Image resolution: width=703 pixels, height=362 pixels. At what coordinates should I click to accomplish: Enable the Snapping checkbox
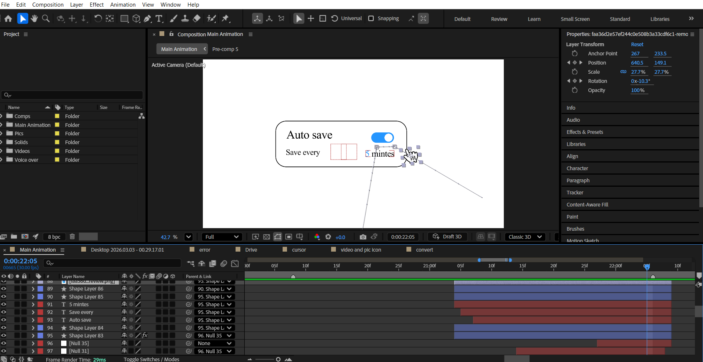(371, 18)
